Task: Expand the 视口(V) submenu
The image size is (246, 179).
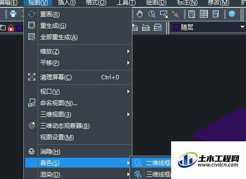Action: tap(78, 92)
